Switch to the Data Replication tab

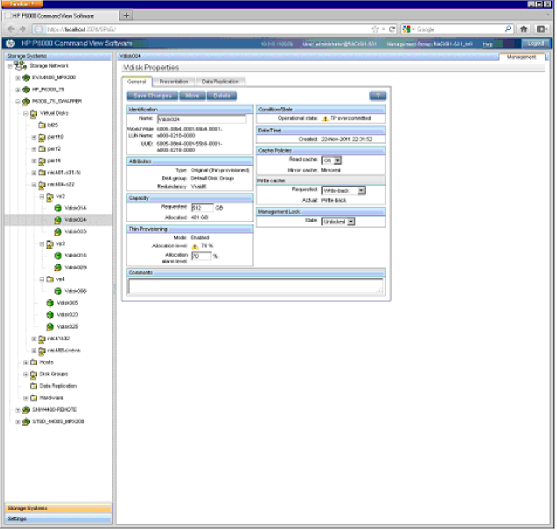click(x=220, y=82)
